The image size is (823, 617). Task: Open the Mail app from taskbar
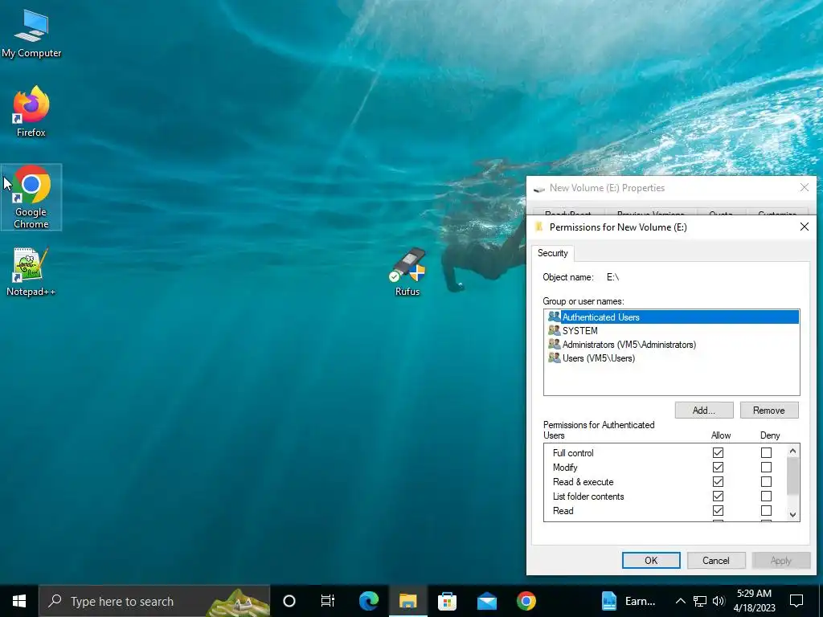(486, 601)
